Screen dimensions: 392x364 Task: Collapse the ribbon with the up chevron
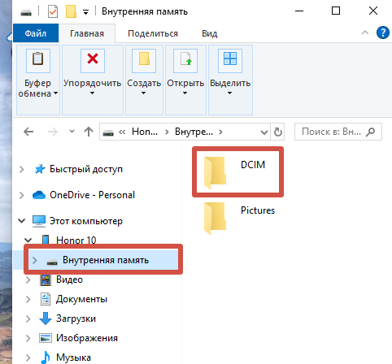pyautogui.click(x=365, y=32)
